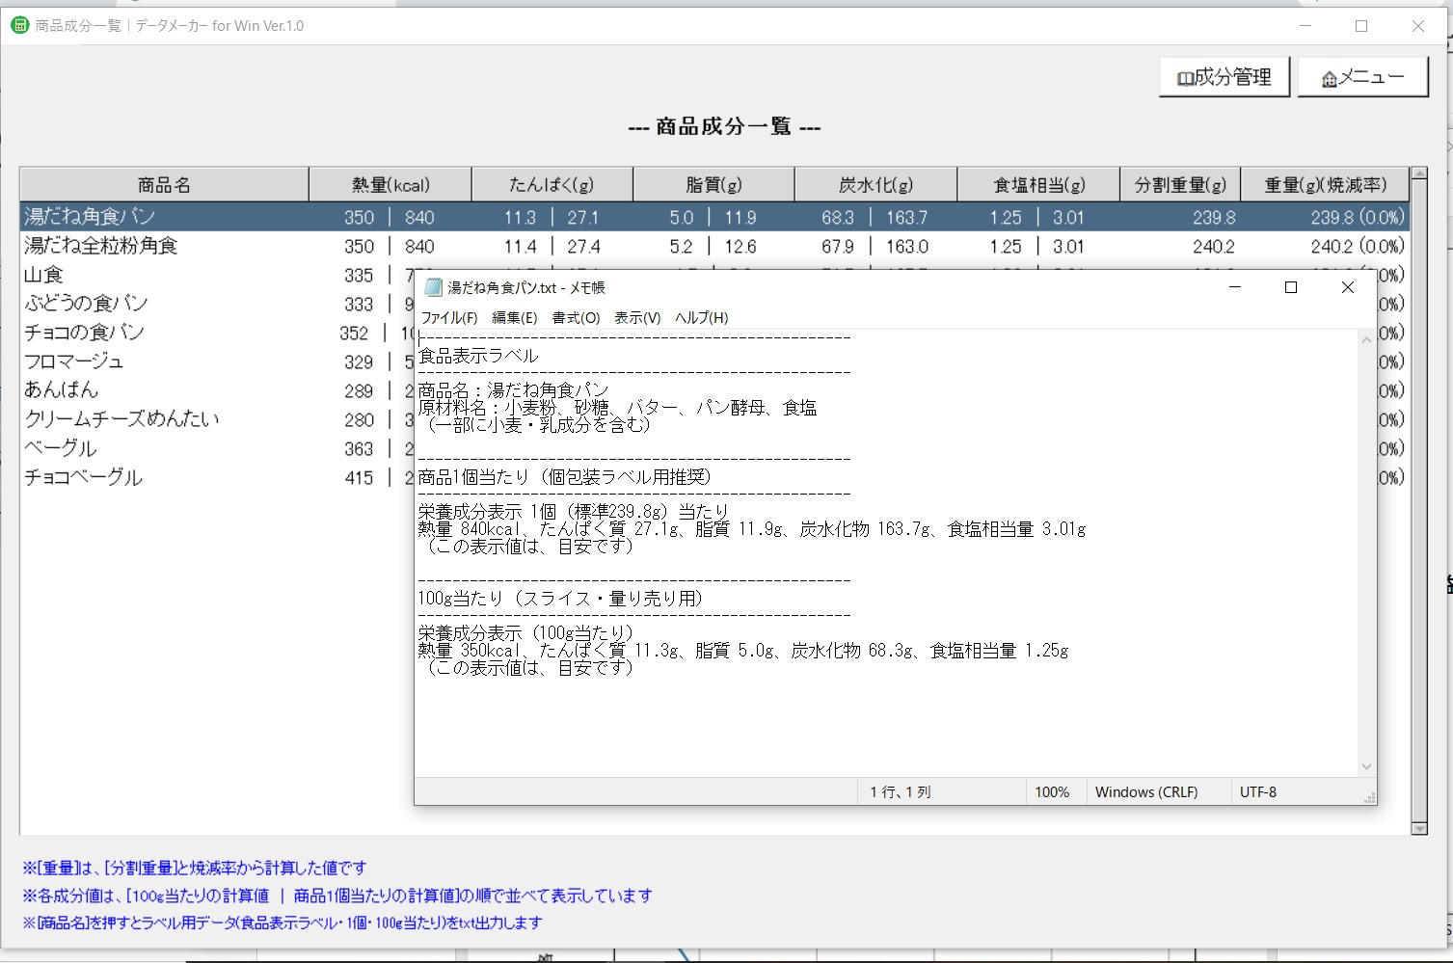1453x963 pixels.
Task: Maximize the データメーカー main window
Action: click(x=1361, y=26)
